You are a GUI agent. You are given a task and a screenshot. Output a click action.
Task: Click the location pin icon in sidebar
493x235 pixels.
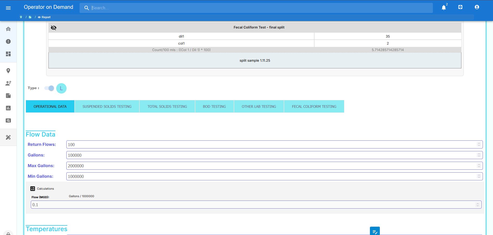pos(8,71)
